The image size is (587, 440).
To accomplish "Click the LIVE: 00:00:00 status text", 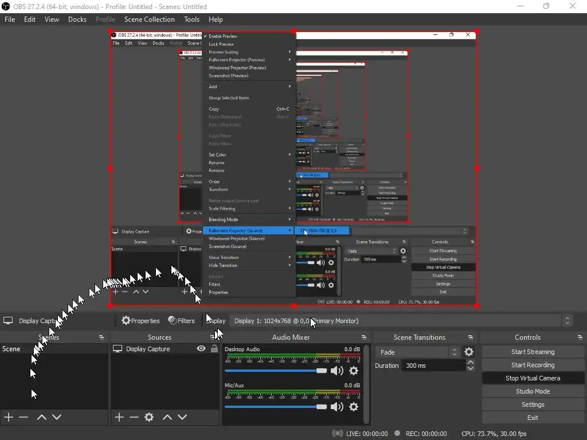I will pos(366,434).
